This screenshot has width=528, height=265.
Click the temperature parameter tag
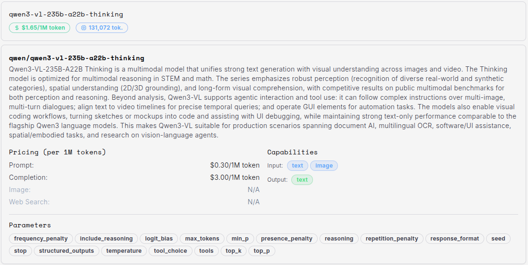click(x=124, y=251)
